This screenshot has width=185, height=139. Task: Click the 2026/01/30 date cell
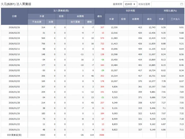click(x=14, y=92)
